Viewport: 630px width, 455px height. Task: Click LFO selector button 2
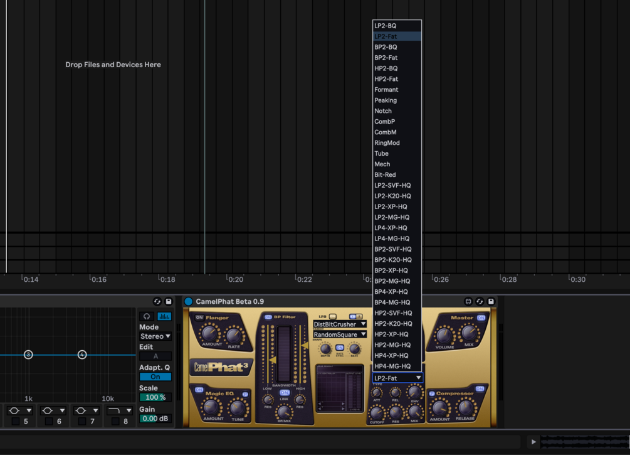pyautogui.click(x=359, y=316)
